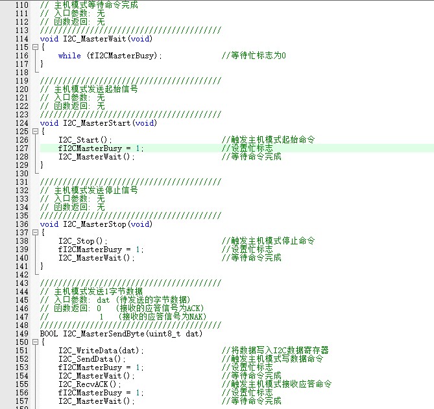
Task: Click the comment '接收的应答信号为NAK' on line 147
Action: [162, 317]
